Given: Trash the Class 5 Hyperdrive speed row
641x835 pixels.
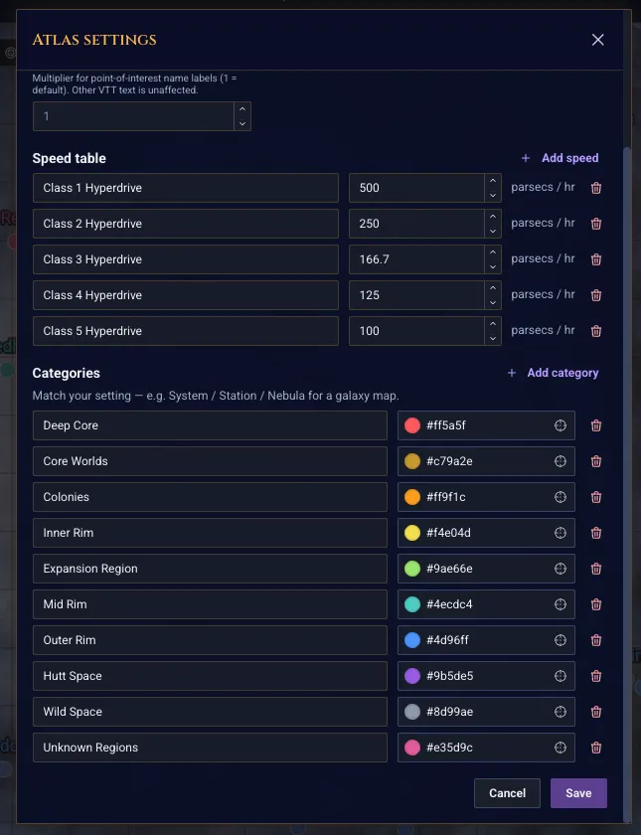Looking at the screenshot, I should coord(596,331).
